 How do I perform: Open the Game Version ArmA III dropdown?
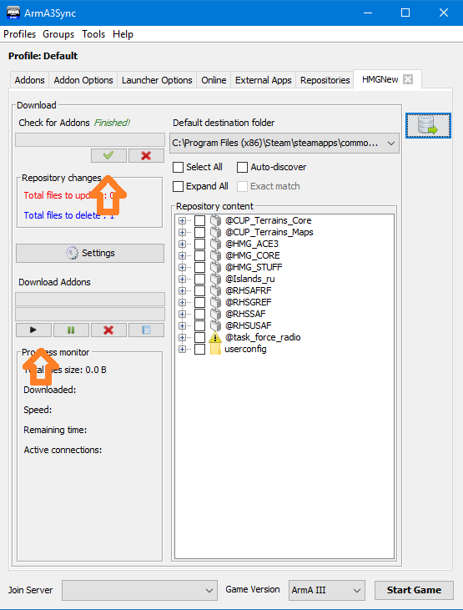coord(327,590)
